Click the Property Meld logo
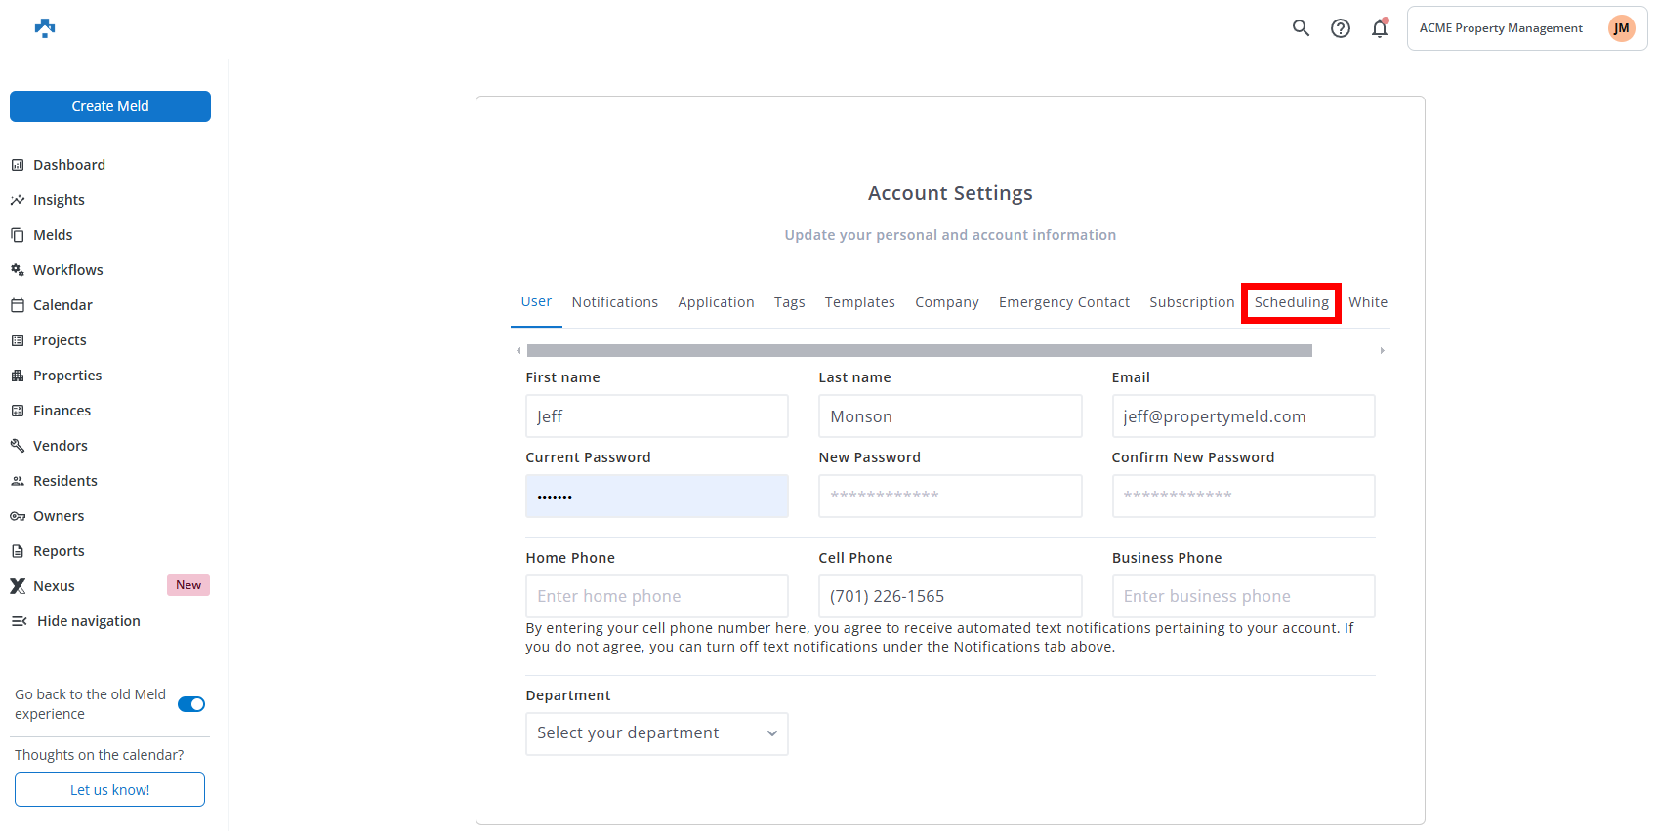 point(45,28)
